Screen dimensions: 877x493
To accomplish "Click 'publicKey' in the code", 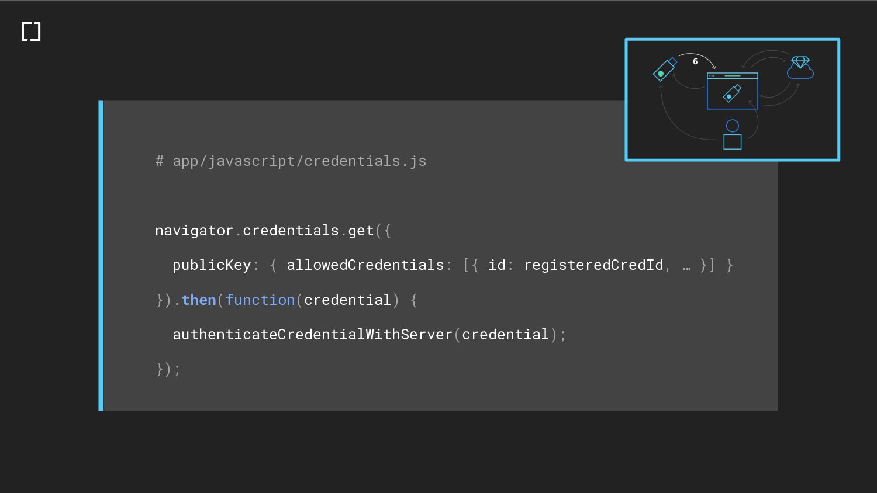I will 212,265.
